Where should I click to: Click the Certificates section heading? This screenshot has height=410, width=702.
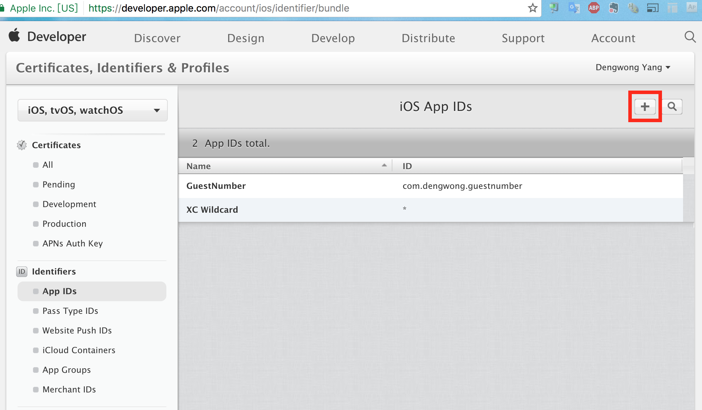coord(56,145)
